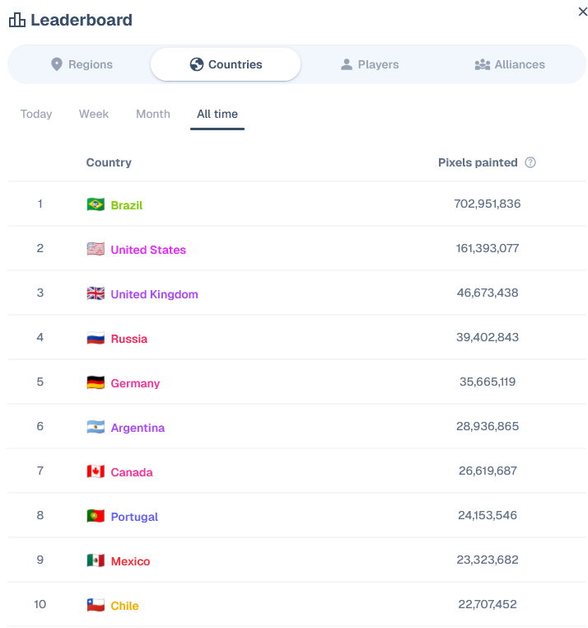The height and width of the screenshot is (628, 588).
Task: Filter leaderboard by Month
Action: (x=153, y=115)
